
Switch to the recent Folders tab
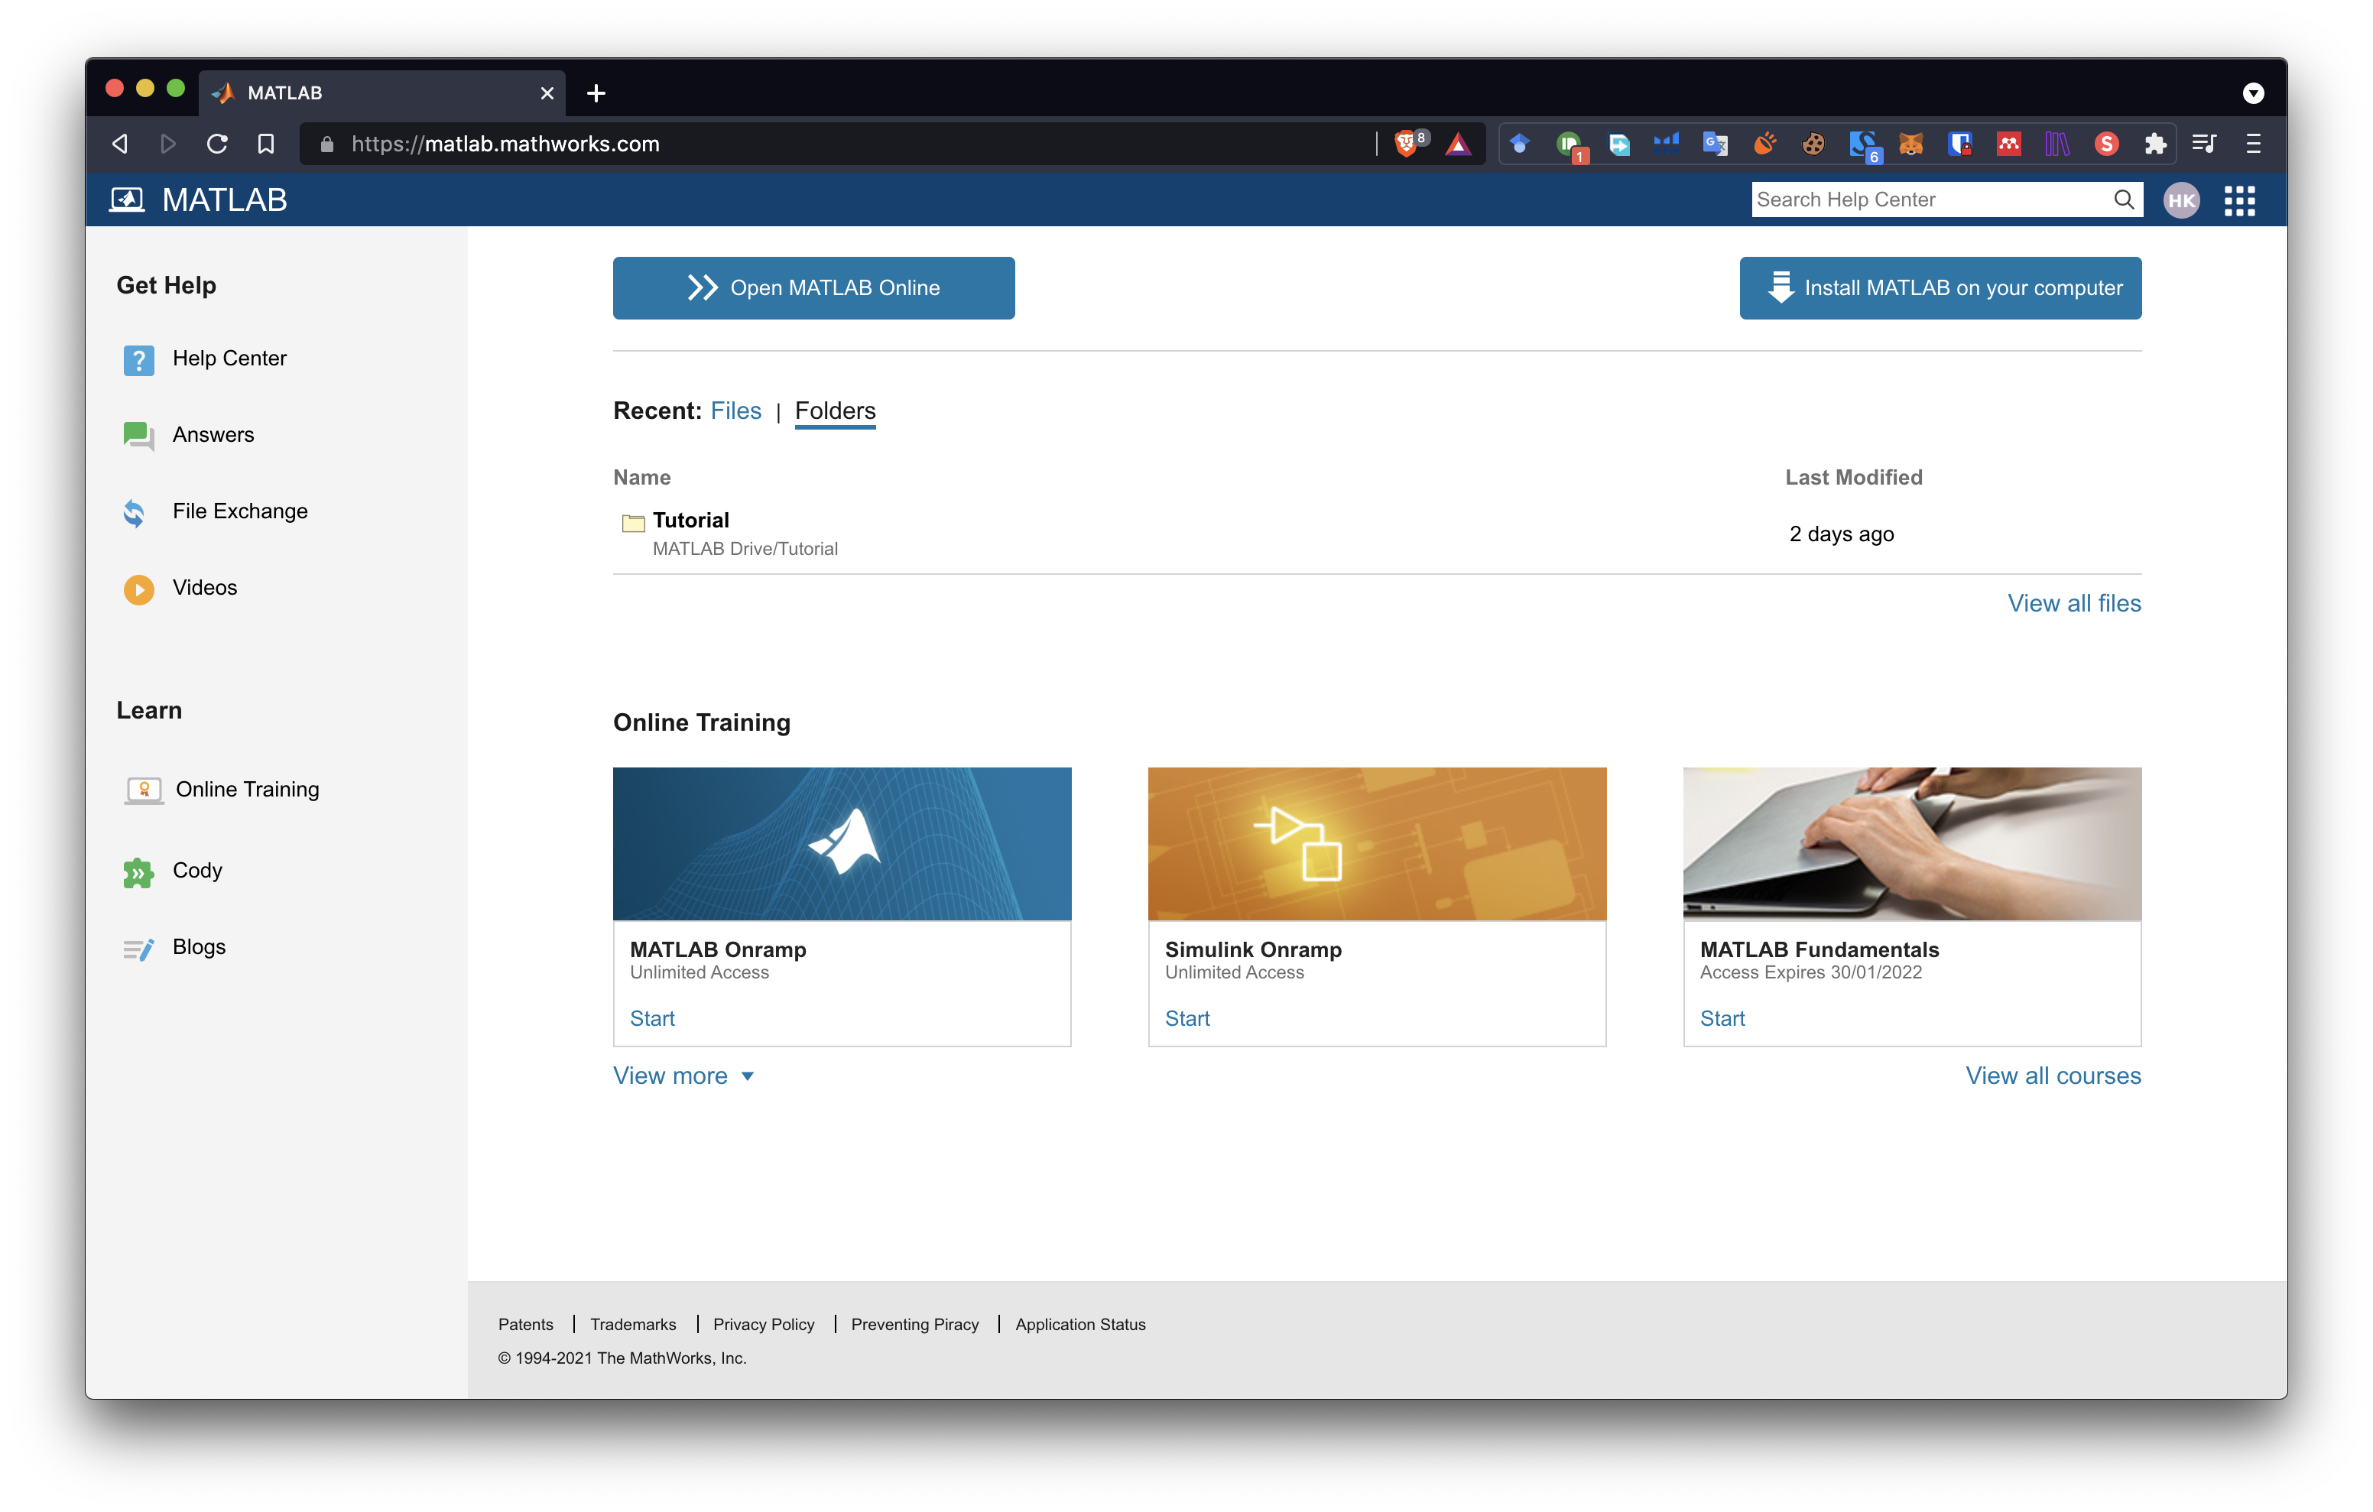835,411
